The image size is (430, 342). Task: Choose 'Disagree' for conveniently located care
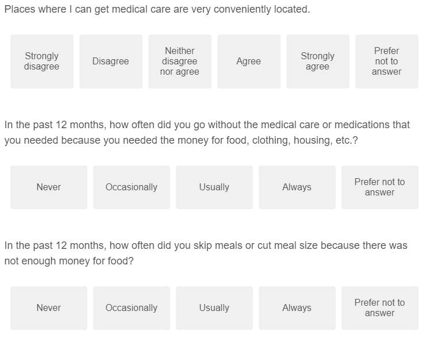pos(111,62)
